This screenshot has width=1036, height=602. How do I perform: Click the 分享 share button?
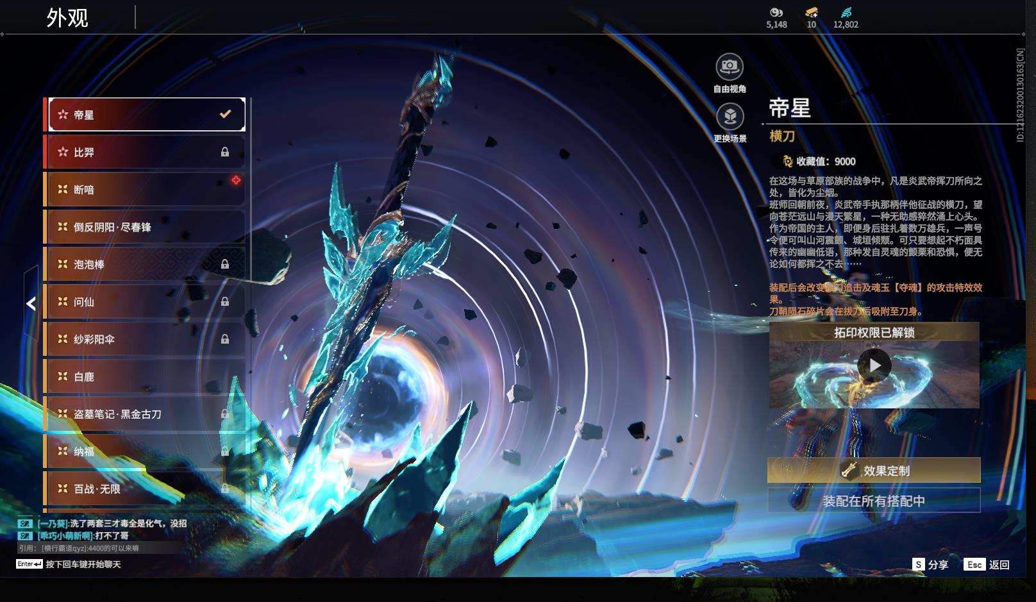coord(931,564)
